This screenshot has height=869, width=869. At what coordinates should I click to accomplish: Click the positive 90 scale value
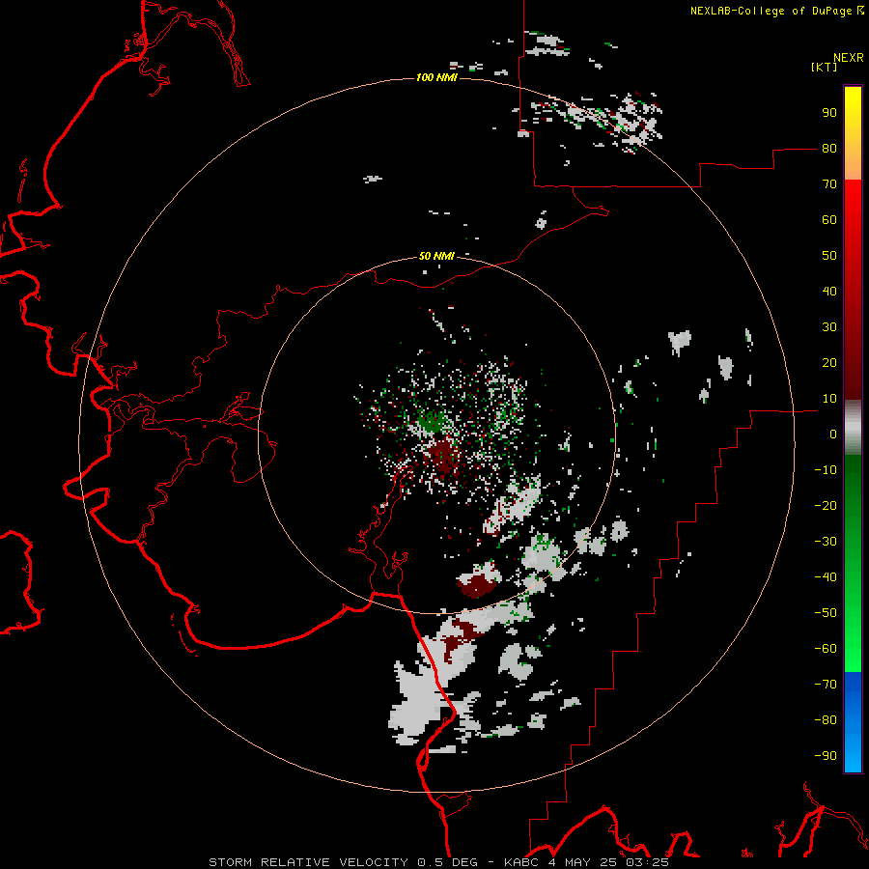pyautogui.click(x=829, y=113)
